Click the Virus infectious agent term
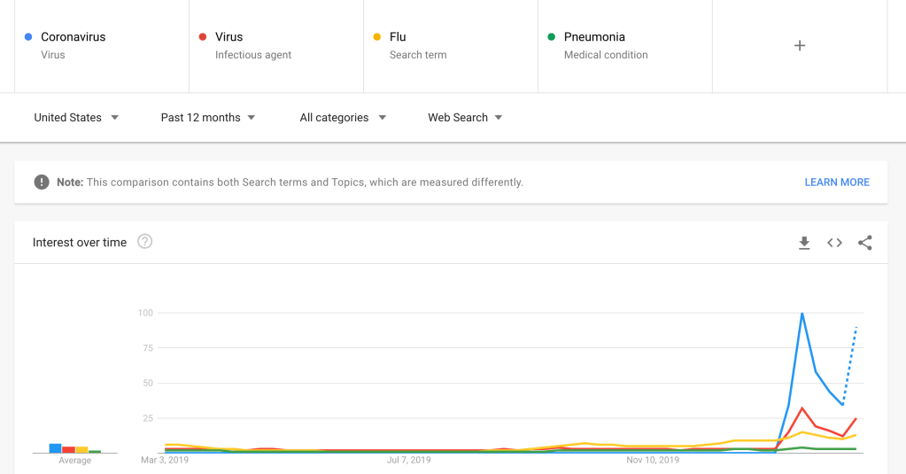This screenshot has width=906, height=474. tap(228, 37)
